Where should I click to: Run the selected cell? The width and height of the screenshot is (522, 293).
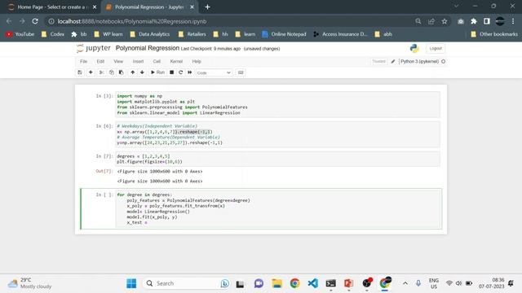click(157, 72)
